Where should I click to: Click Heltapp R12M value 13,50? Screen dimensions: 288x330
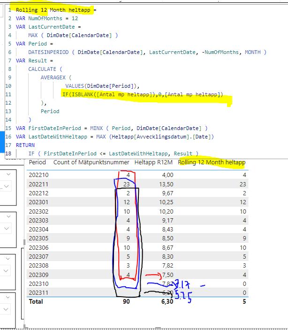pyautogui.click(x=166, y=184)
